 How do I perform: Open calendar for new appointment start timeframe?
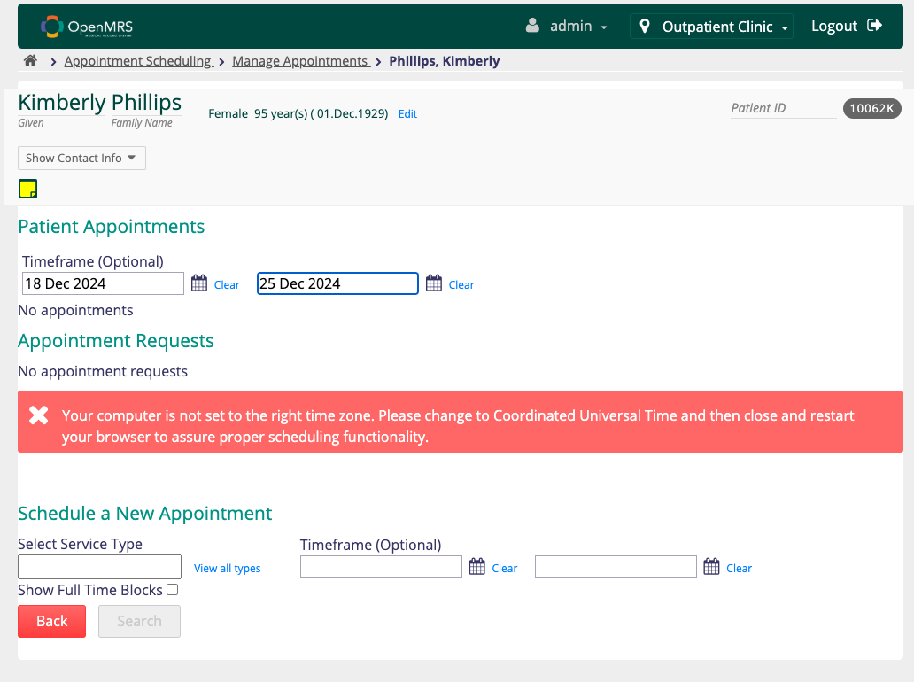click(477, 567)
